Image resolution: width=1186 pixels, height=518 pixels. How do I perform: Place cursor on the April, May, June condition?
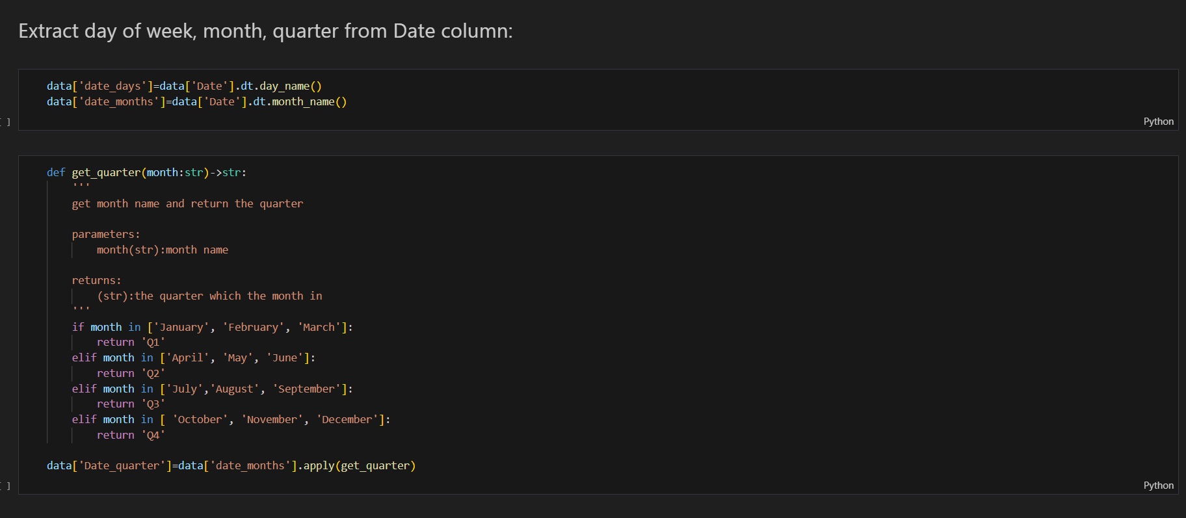tap(193, 358)
